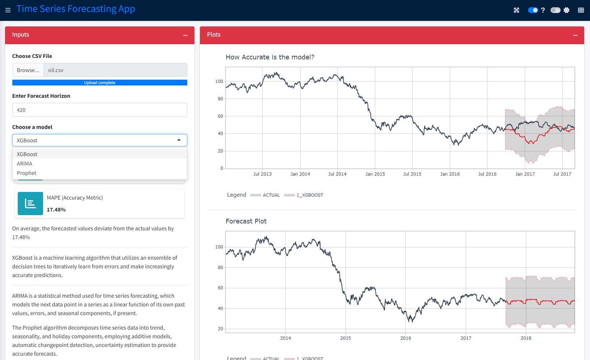The image size is (590, 360).
Task: Enable the gray toggle next to gear
Action: pos(555,10)
